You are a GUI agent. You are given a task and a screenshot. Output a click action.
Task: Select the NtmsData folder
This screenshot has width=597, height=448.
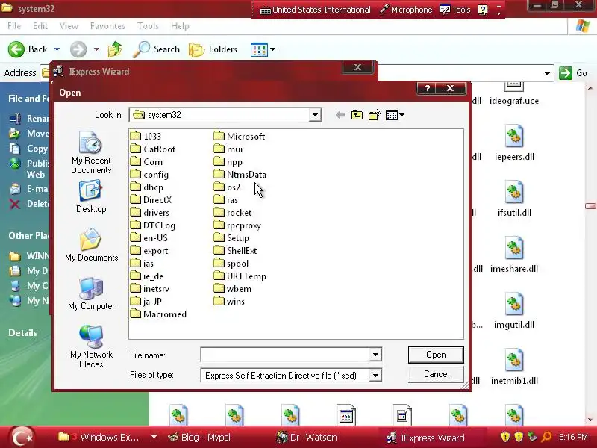[240, 175]
